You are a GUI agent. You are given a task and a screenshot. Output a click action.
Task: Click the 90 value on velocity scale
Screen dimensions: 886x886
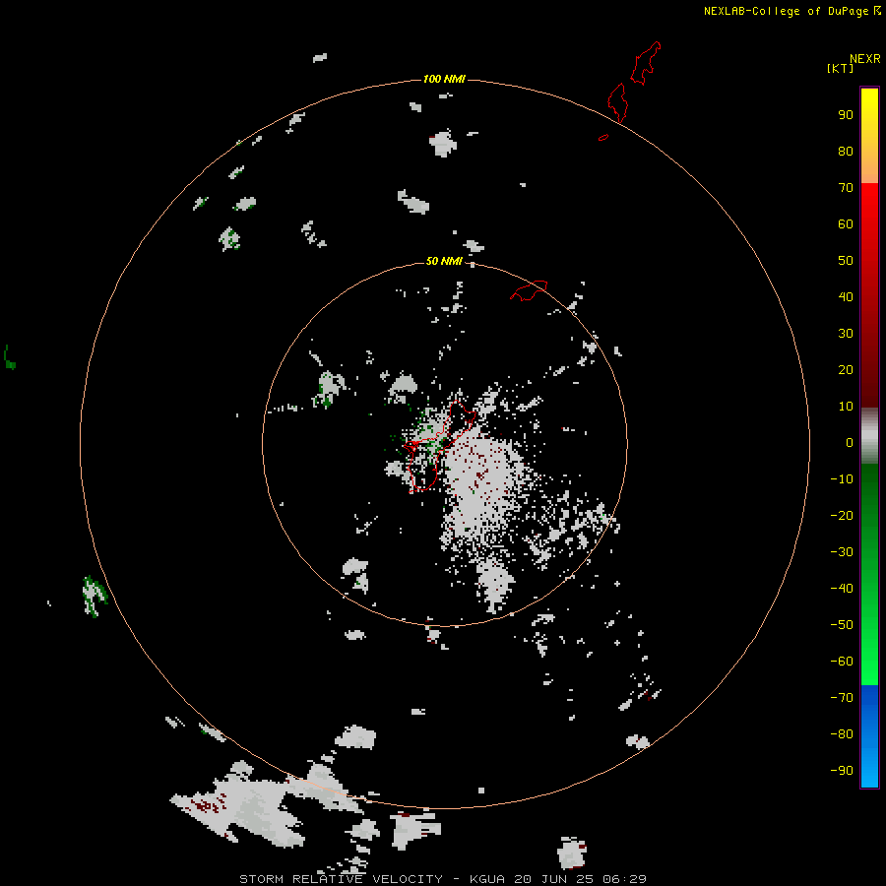(x=846, y=115)
